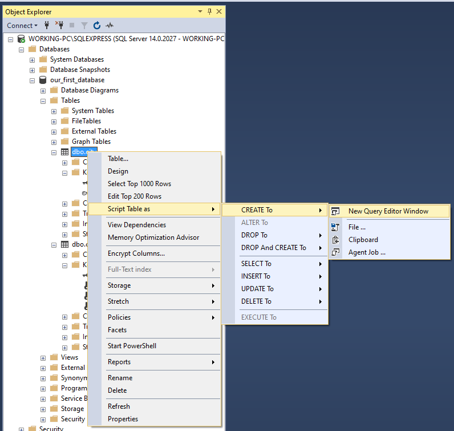Collapse the our_first_database node

(x=32, y=80)
